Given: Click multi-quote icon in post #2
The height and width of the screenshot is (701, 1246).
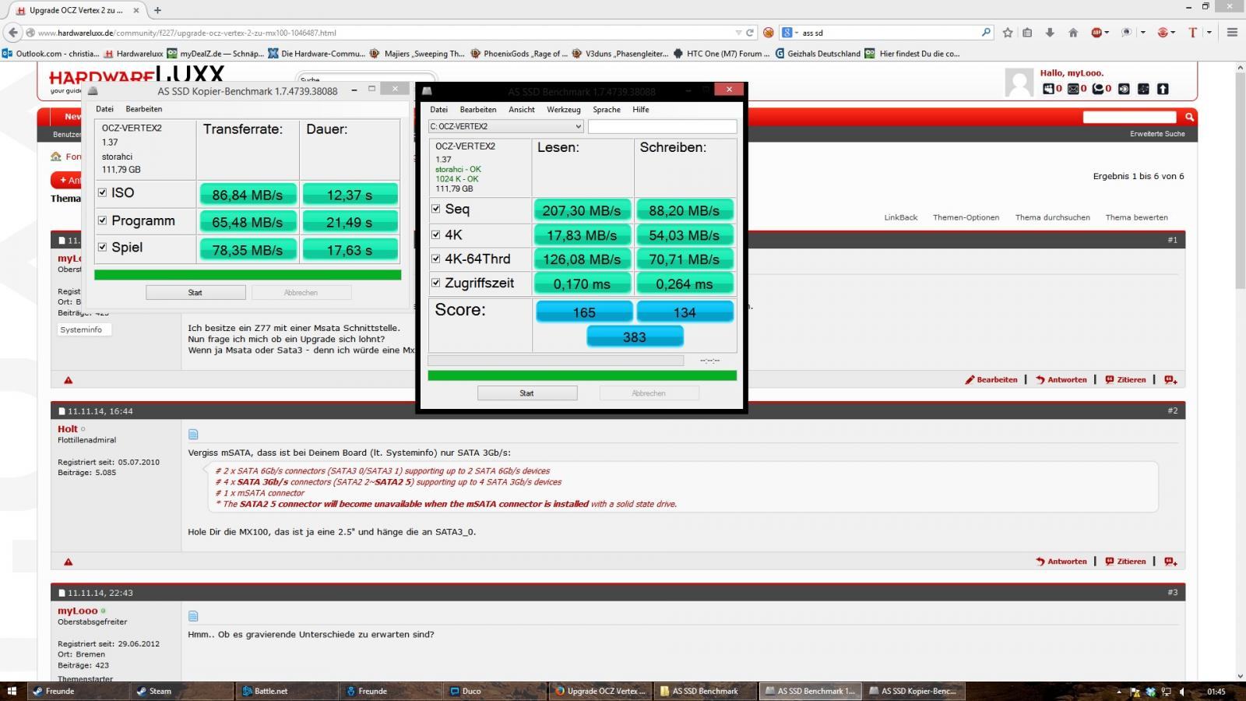Looking at the screenshot, I should point(1170,562).
